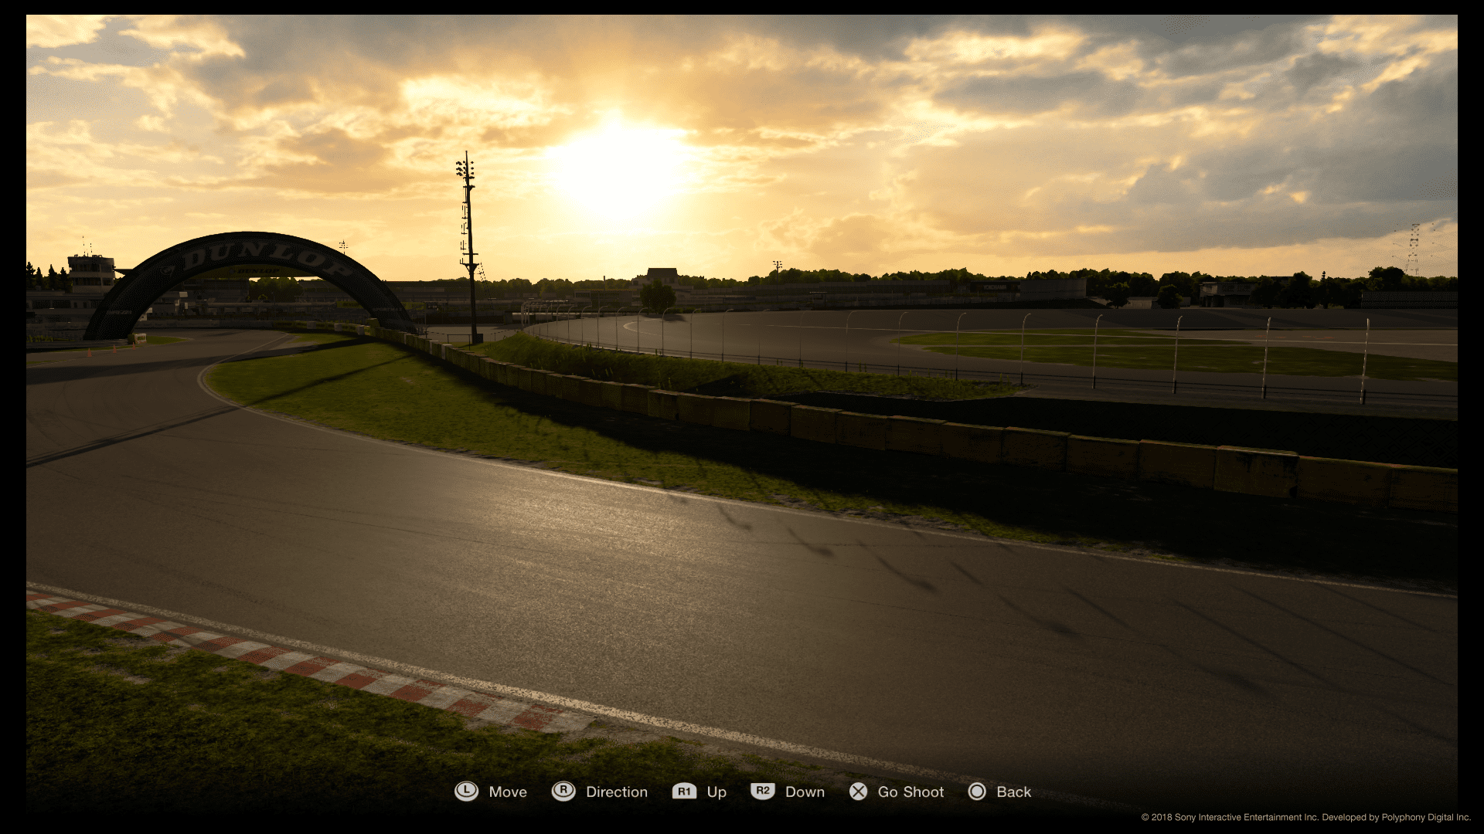Select the Direction label

(x=617, y=792)
